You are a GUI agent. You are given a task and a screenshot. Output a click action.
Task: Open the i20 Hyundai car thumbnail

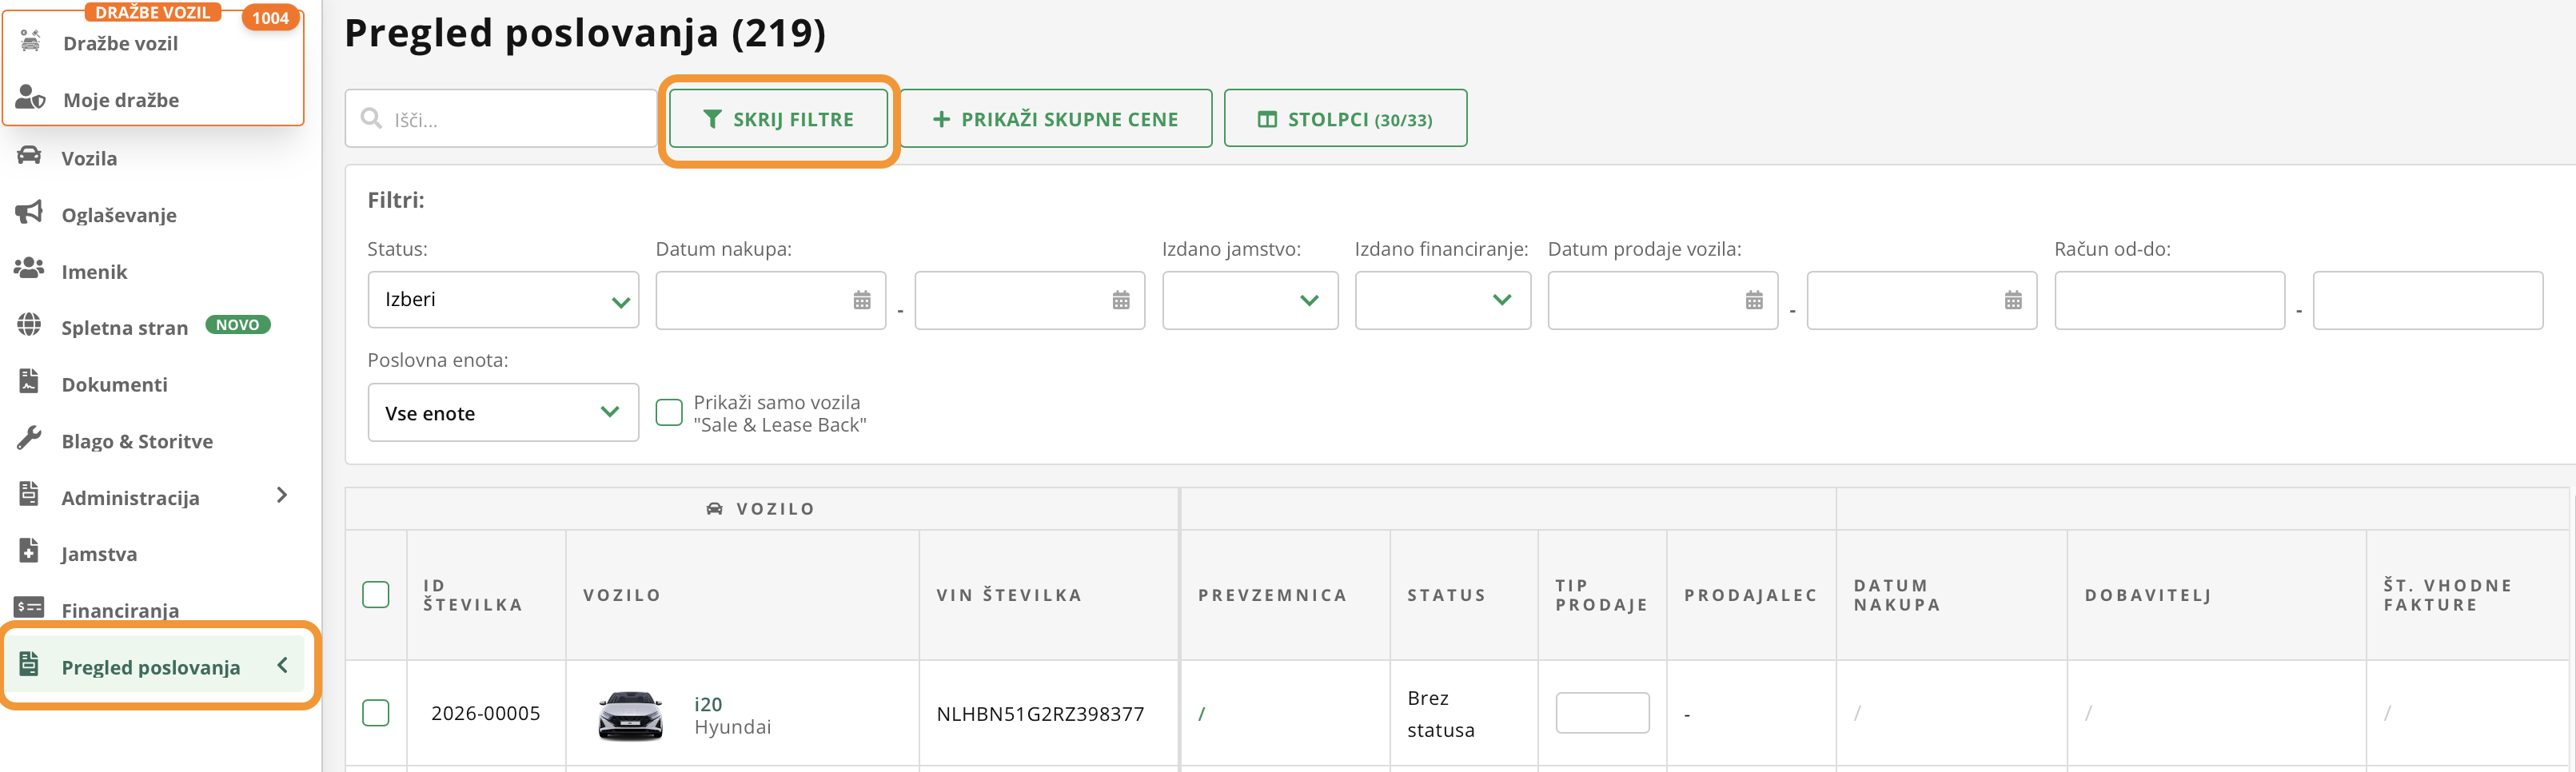click(630, 714)
